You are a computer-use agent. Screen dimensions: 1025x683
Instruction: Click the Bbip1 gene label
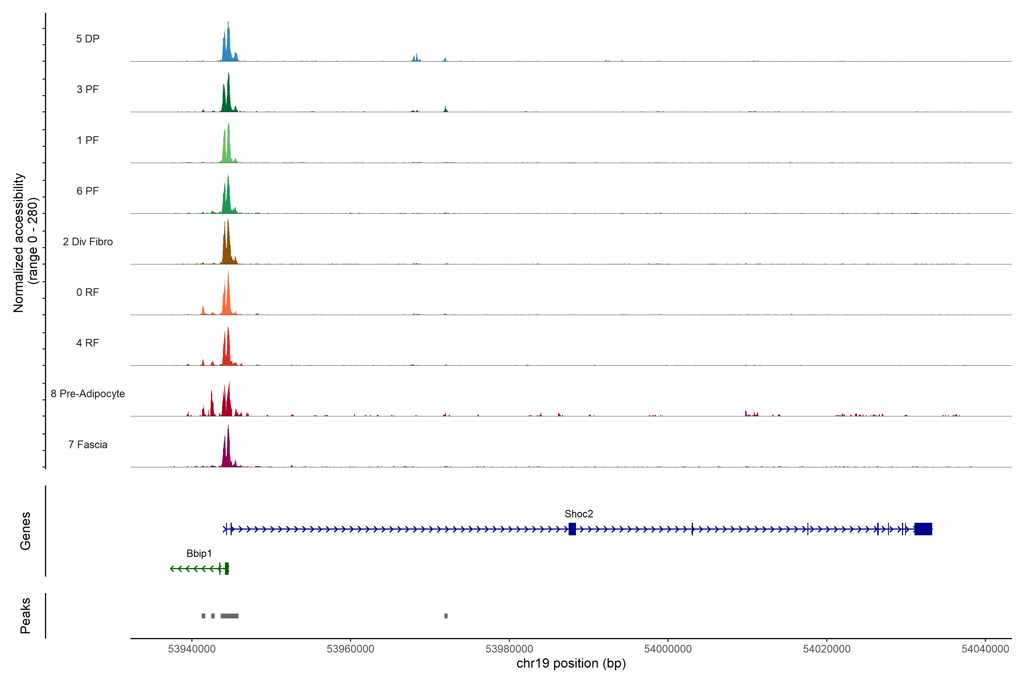[199, 553]
